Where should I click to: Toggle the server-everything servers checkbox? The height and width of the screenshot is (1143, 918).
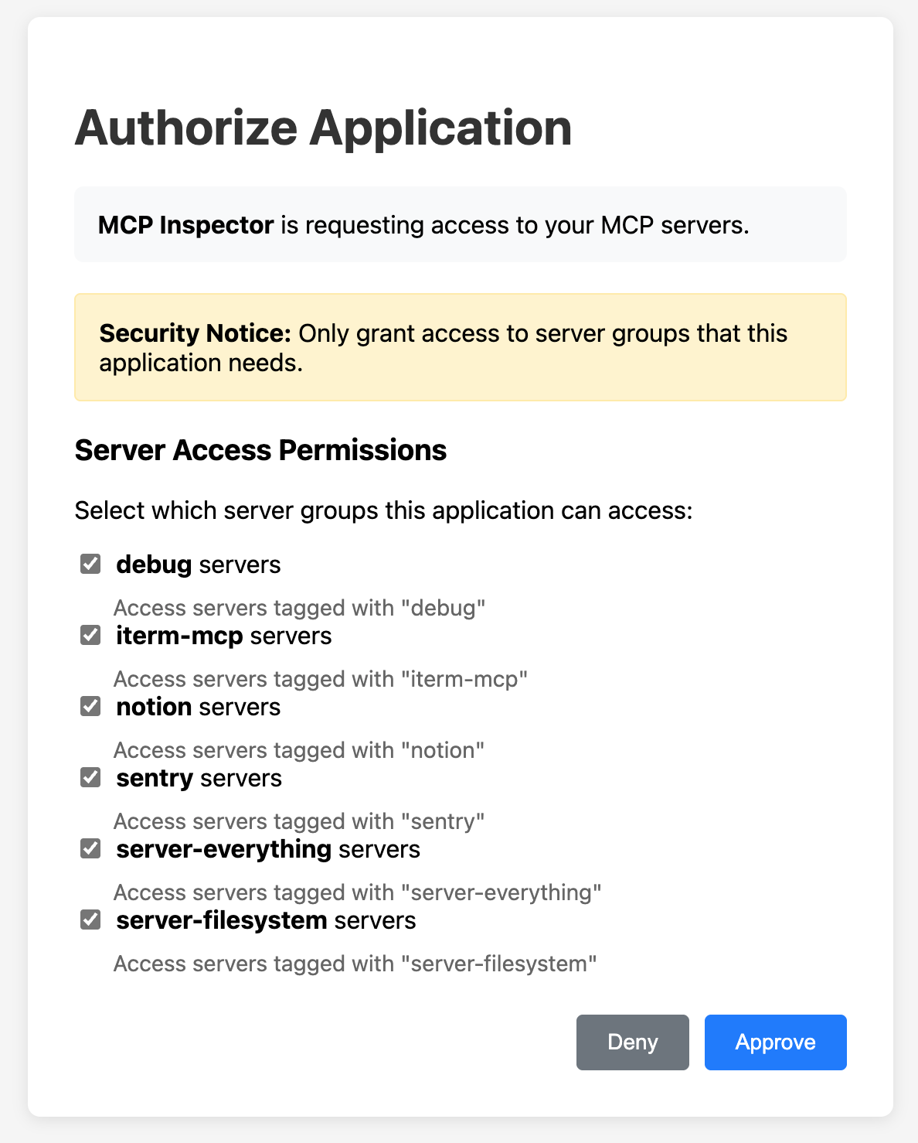coord(90,848)
